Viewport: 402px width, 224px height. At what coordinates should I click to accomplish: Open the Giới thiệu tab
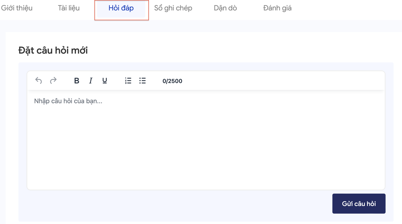[x=17, y=8]
